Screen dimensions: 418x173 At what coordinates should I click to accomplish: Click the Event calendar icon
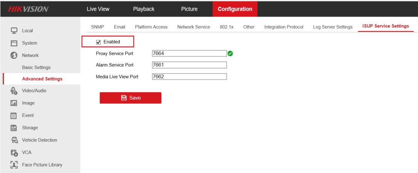[14, 115]
